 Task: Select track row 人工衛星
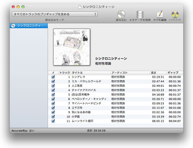coord(90,86)
